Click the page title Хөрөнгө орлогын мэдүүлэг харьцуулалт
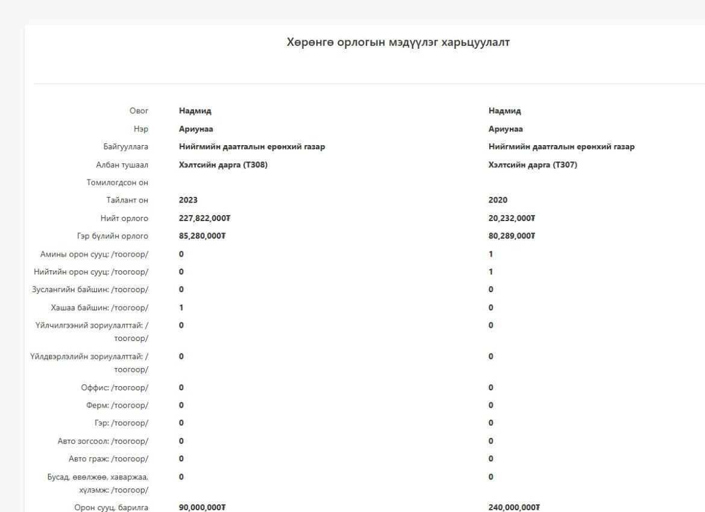 (x=398, y=43)
